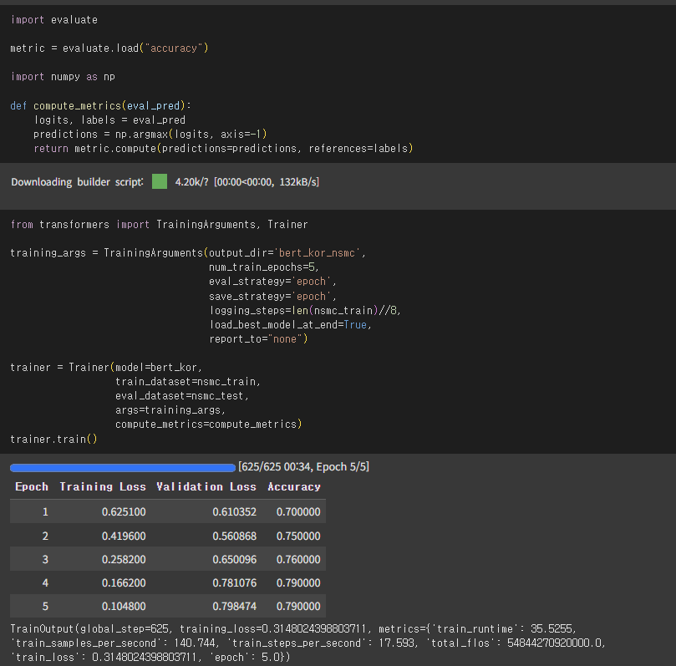Screen dimensions: 676x666
Task: Click the accuracy value 0.760000
Action: pyautogui.click(x=298, y=559)
